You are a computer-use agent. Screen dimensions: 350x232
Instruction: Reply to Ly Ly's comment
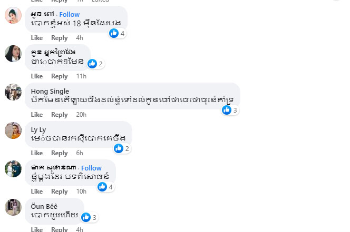60,153
